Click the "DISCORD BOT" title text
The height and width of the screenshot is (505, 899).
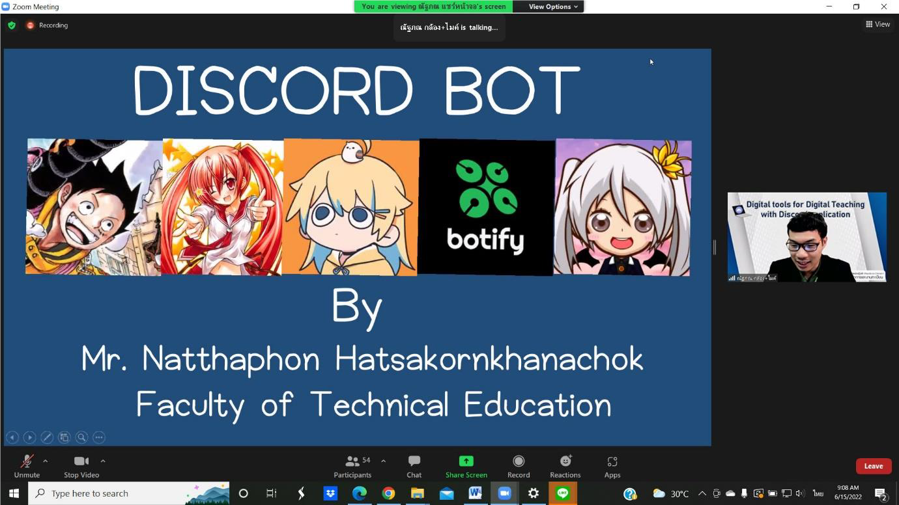pos(357,91)
